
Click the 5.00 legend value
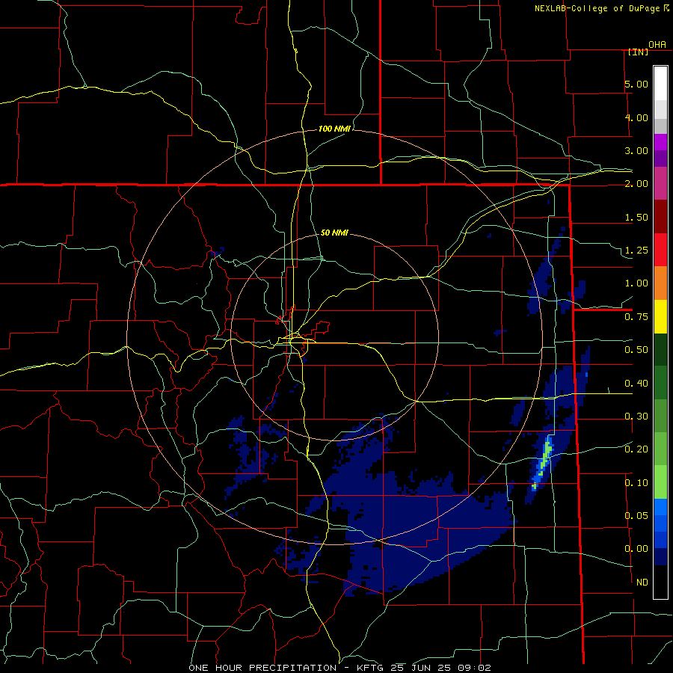coord(636,84)
